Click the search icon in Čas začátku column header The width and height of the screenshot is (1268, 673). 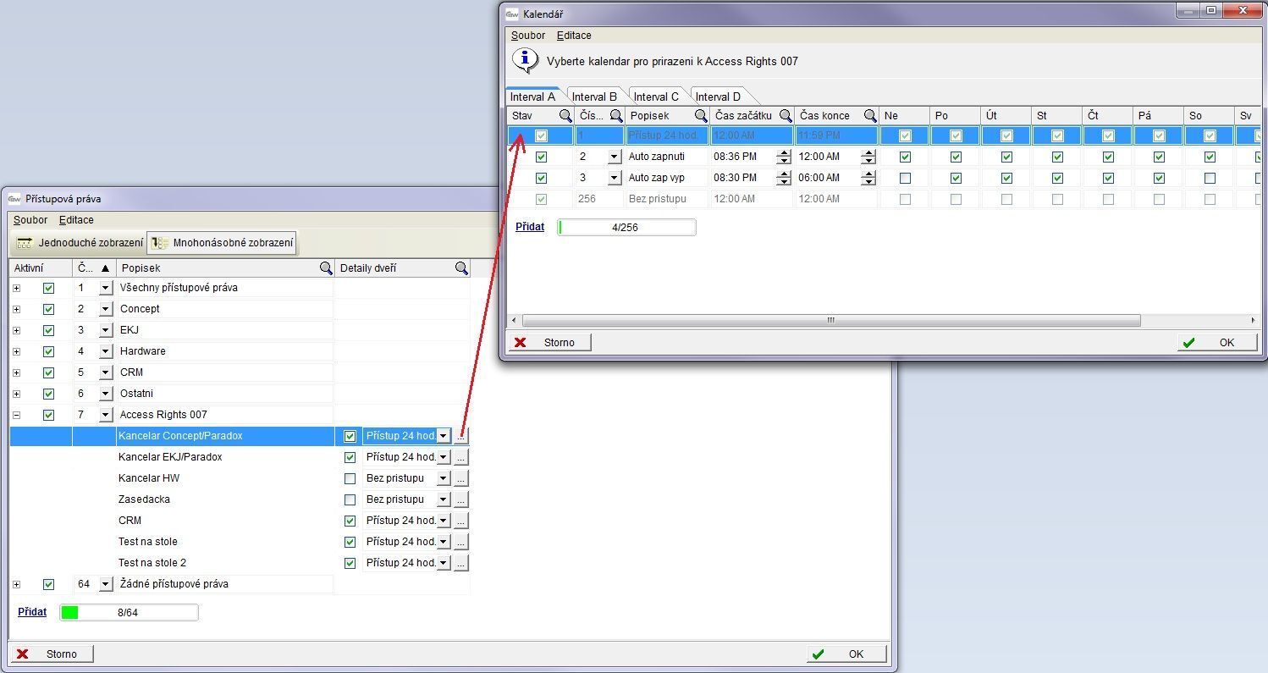click(786, 116)
